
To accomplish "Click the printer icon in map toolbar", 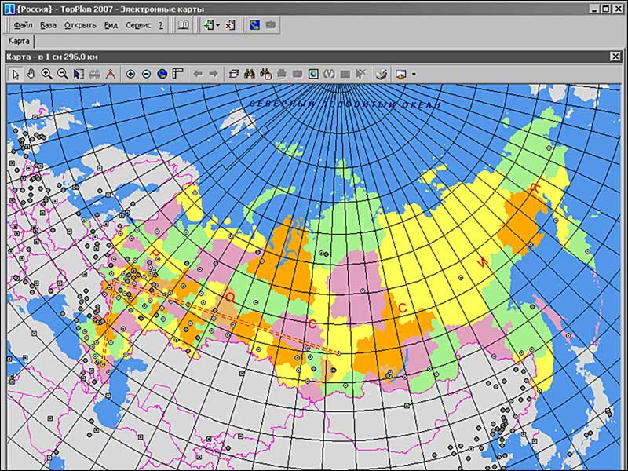I will (381, 74).
